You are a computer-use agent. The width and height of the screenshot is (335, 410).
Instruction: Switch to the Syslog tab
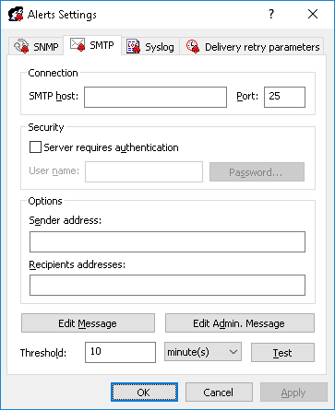pyautogui.click(x=150, y=47)
